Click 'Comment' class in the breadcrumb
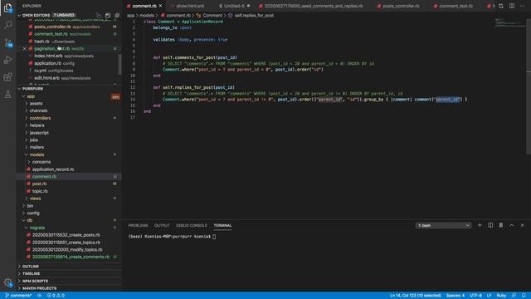The height and width of the screenshot is (299, 531). (x=212, y=15)
